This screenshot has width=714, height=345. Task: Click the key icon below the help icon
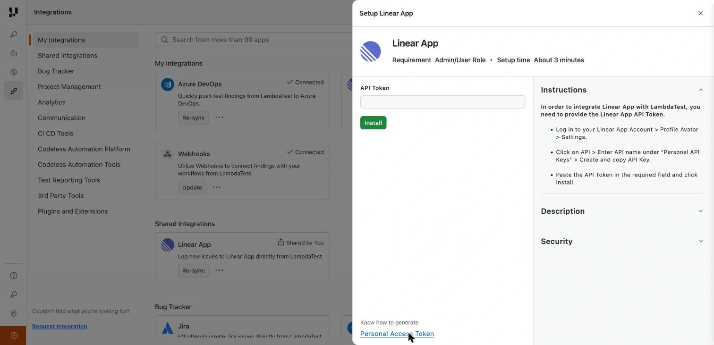pos(13,295)
